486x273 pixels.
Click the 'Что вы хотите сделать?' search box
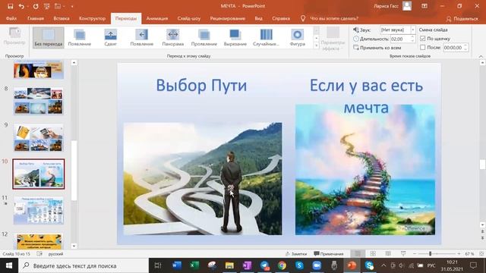pos(334,18)
